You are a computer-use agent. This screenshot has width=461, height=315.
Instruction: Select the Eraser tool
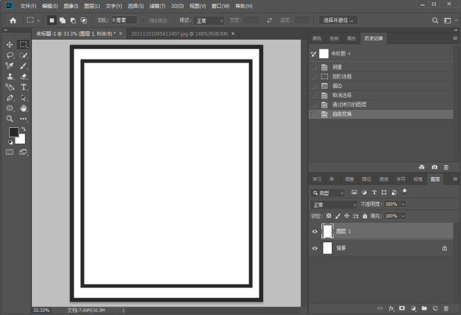[24, 77]
